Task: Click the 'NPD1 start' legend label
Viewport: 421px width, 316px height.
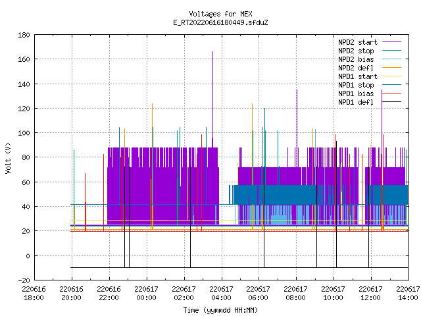Action: pyautogui.click(x=358, y=76)
